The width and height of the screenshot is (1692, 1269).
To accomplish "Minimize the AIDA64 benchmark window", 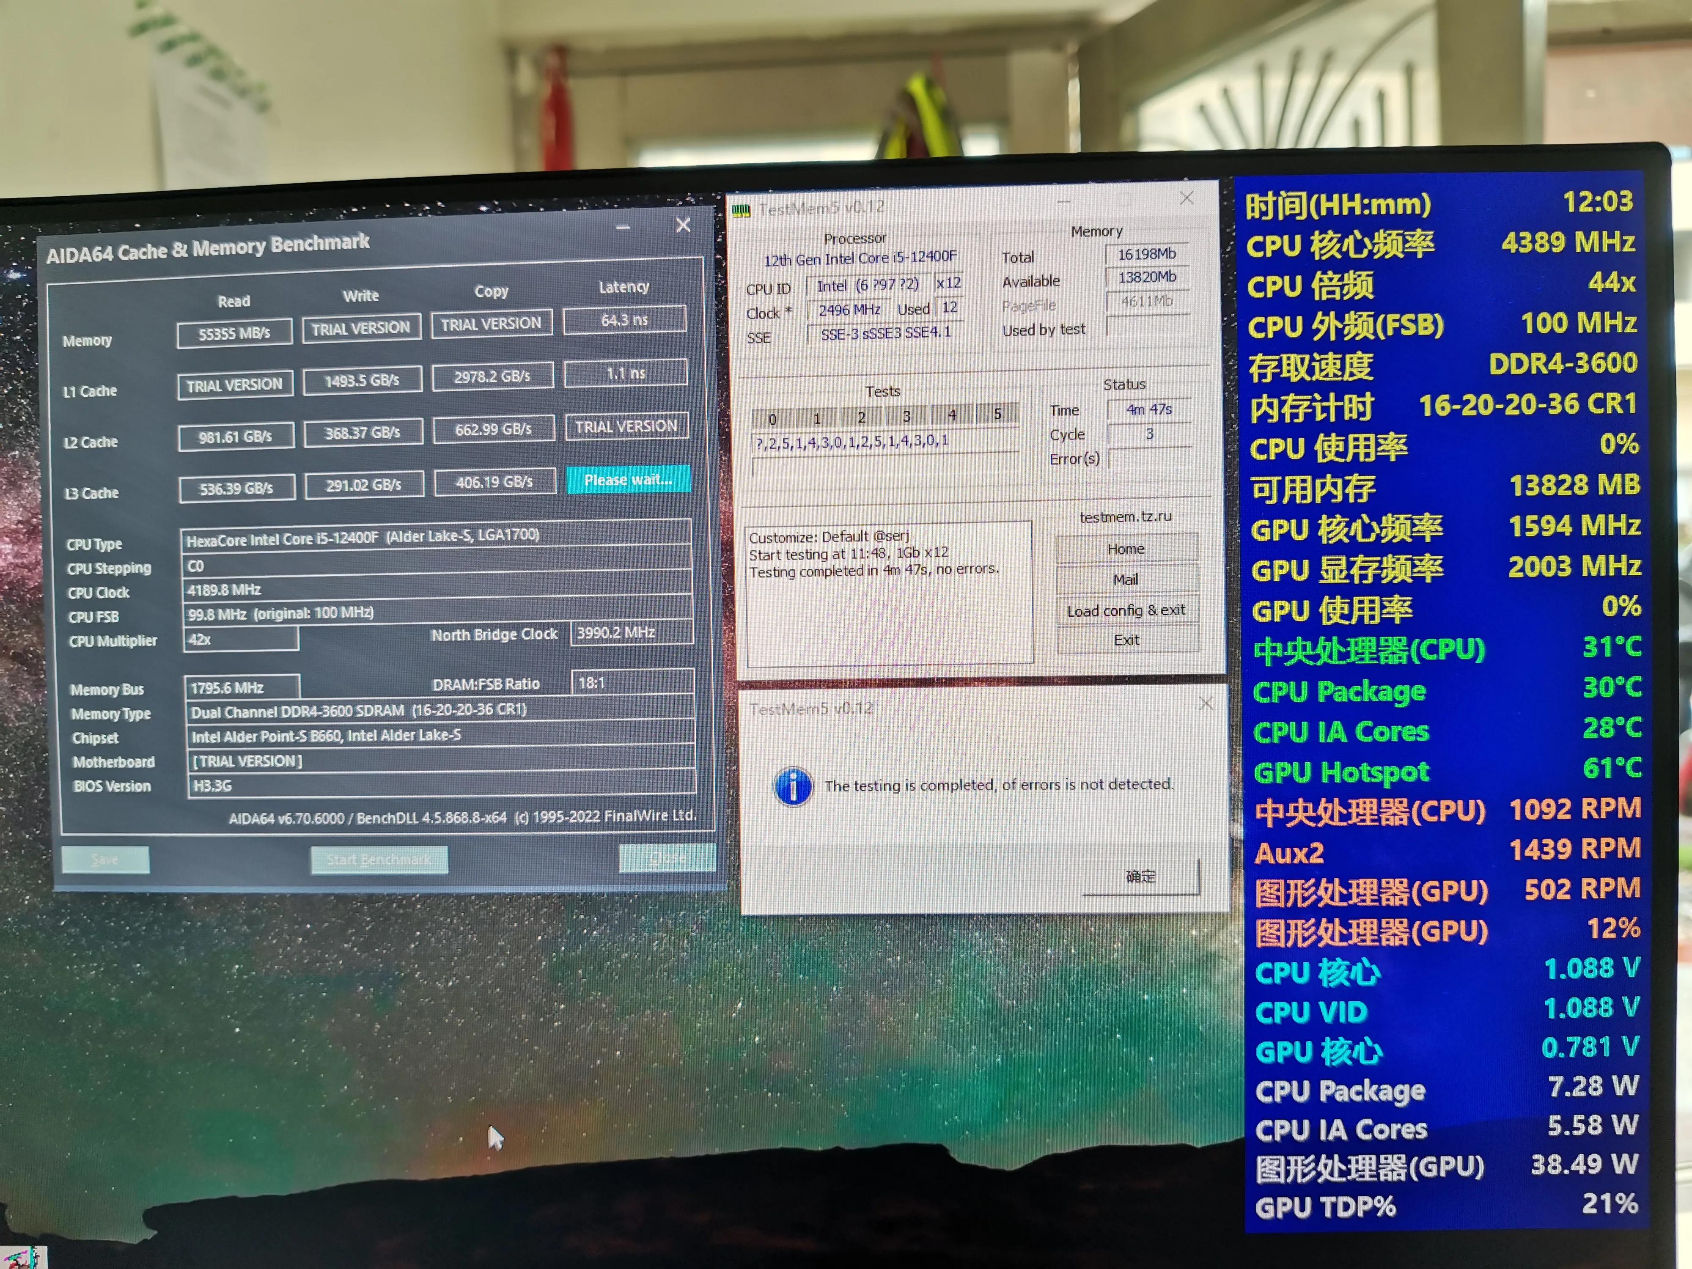I will coord(623,227).
